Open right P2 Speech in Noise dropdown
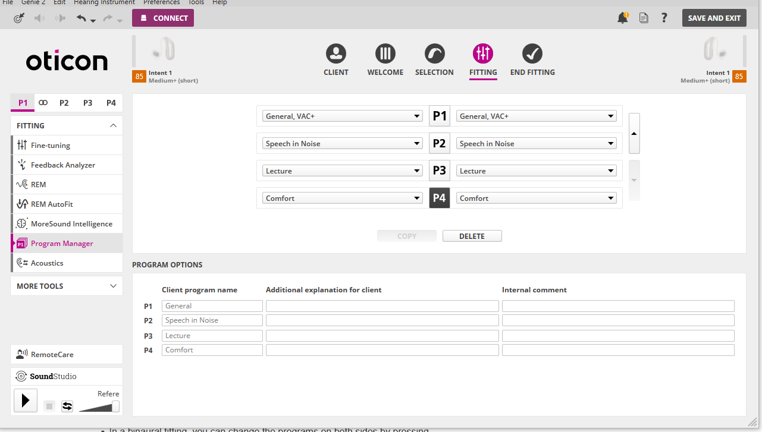The width and height of the screenshot is (762, 432). (x=537, y=144)
